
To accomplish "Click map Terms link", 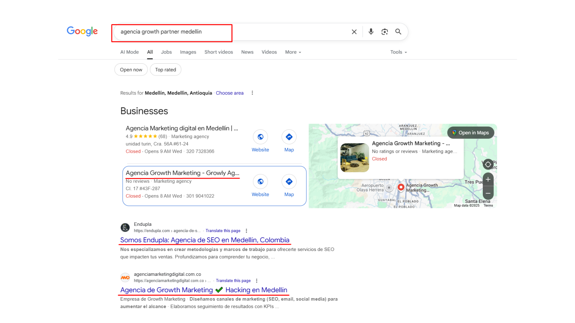I will 488,206.
